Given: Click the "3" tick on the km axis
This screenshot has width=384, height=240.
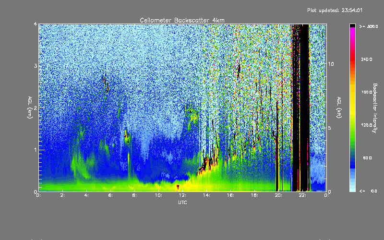Looking at the screenshot, I should [36, 66].
